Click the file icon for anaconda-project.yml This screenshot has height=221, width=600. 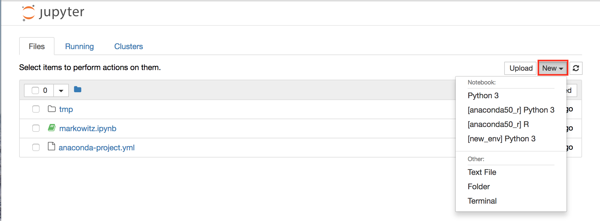tap(51, 147)
